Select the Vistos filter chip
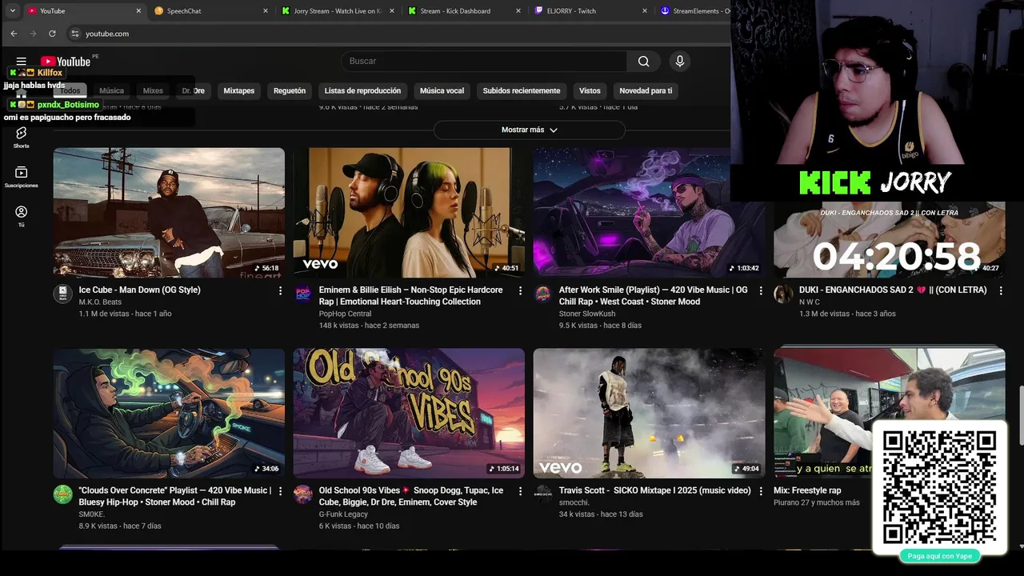The image size is (1024, 576). [x=590, y=90]
